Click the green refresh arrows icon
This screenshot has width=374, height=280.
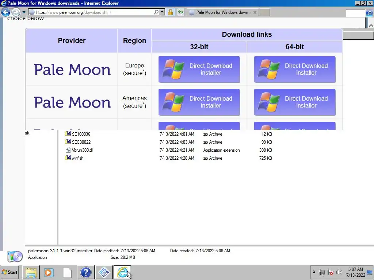pos(181,12)
